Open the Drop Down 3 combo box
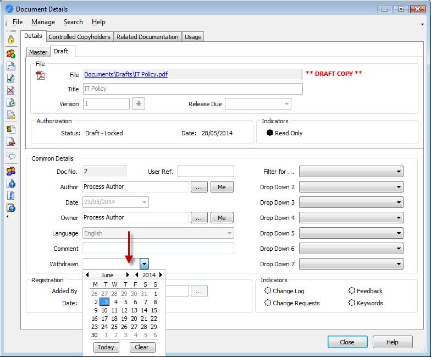Viewport: 431px width, 357px height. (x=351, y=202)
